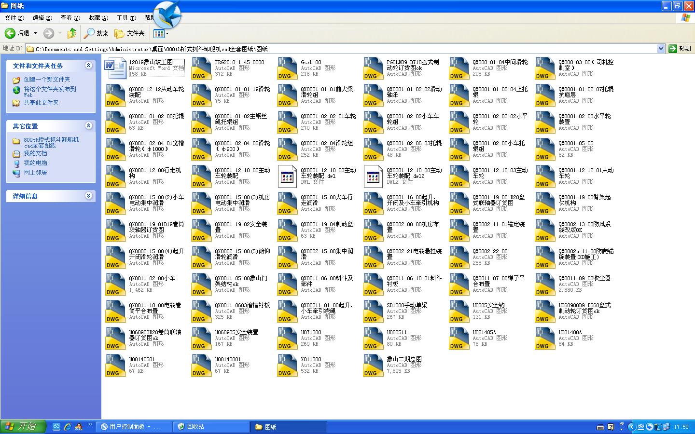
Task: Click the DWG icon for U08140801
Action: [x=202, y=366]
